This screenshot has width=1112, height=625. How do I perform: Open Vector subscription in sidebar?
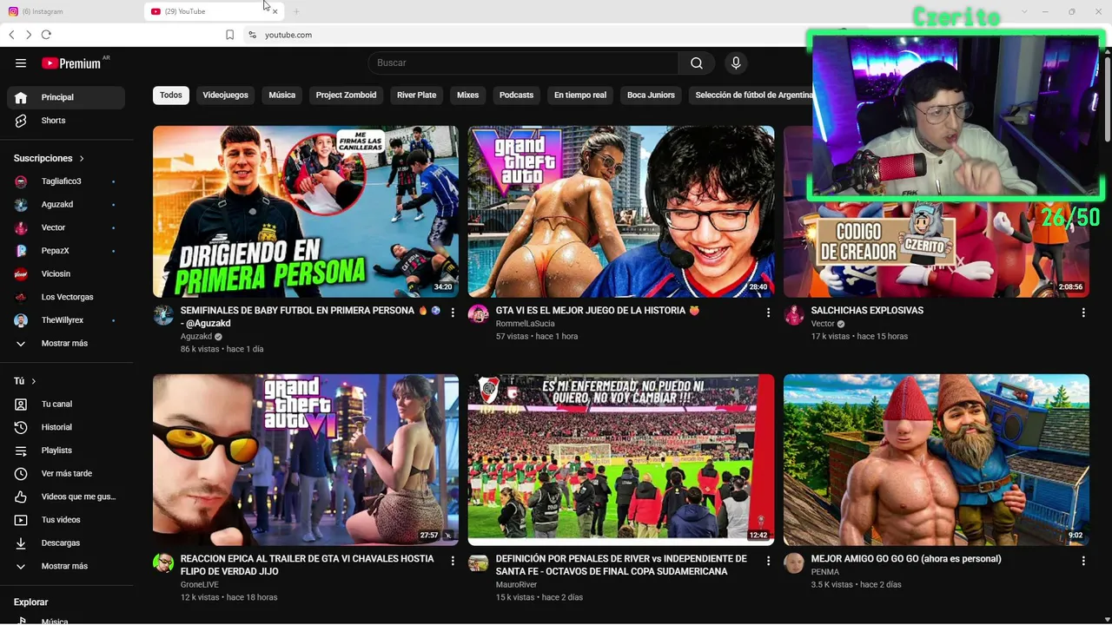tap(66, 227)
